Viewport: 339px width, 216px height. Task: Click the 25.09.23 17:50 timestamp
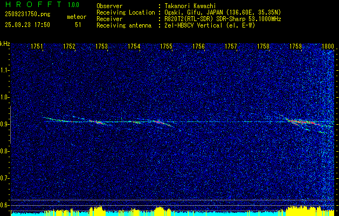tap(27, 25)
